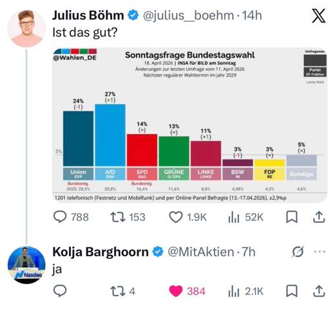Reply to Kolja Barghoorn's comment

[60, 291]
